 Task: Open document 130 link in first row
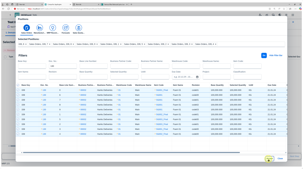tap(44, 90)
